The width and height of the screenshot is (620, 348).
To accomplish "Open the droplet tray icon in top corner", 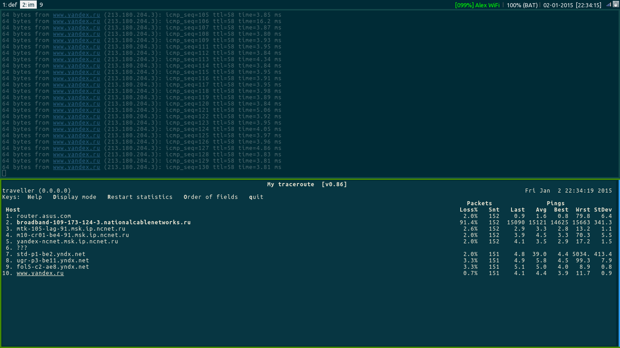I will [x=615, y=5].
